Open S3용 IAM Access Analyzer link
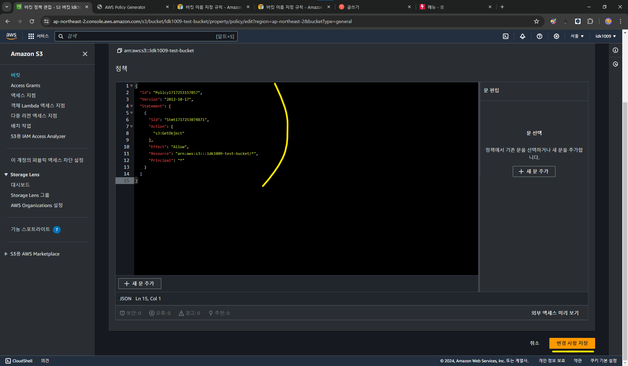 (x=38, y=136)
